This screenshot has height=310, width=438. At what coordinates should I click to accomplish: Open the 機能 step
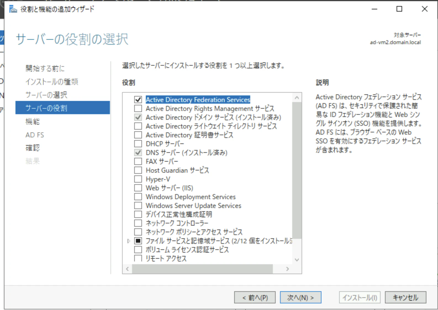point(33,121)
